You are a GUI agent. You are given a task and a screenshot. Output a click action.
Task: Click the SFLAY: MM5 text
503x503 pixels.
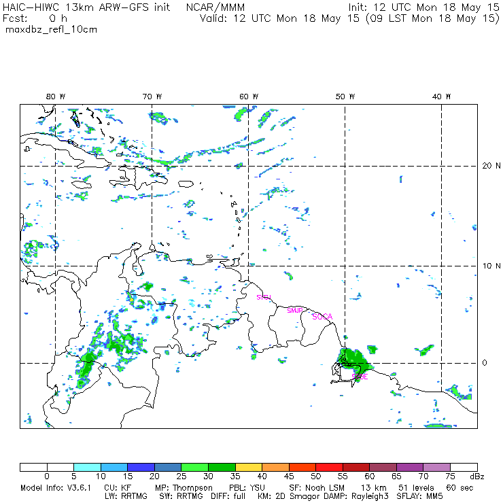click(419, 496)
